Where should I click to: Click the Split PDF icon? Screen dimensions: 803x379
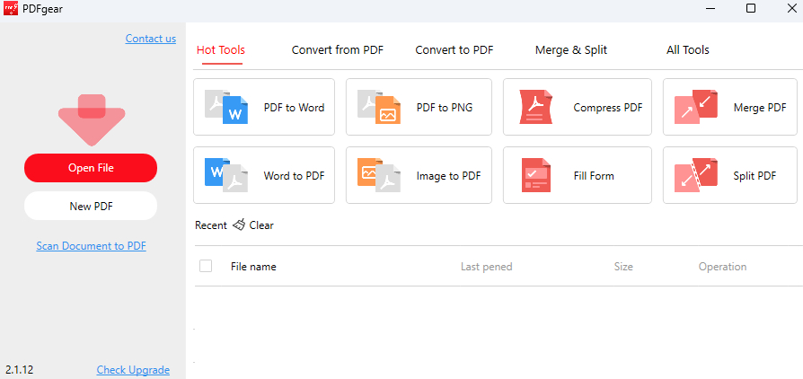[x=696, y=175]
